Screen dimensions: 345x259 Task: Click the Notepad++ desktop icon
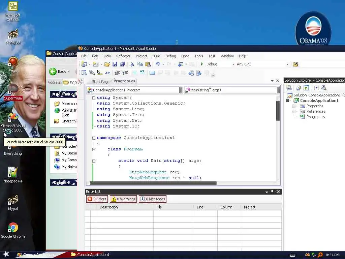[13, 175]
